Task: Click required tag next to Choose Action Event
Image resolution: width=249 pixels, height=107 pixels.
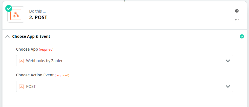Action: coord(62,76)
